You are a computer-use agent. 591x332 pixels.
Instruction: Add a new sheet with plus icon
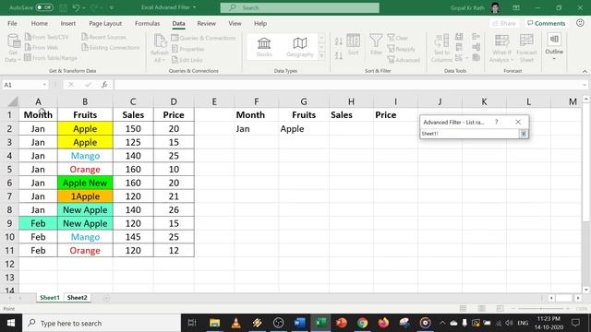coord(106,298)
